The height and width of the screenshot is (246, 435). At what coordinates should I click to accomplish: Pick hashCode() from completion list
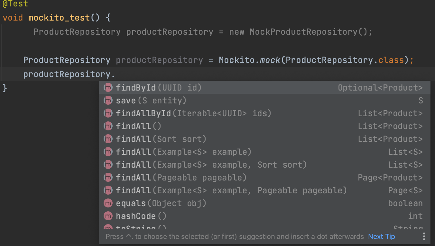264,216
